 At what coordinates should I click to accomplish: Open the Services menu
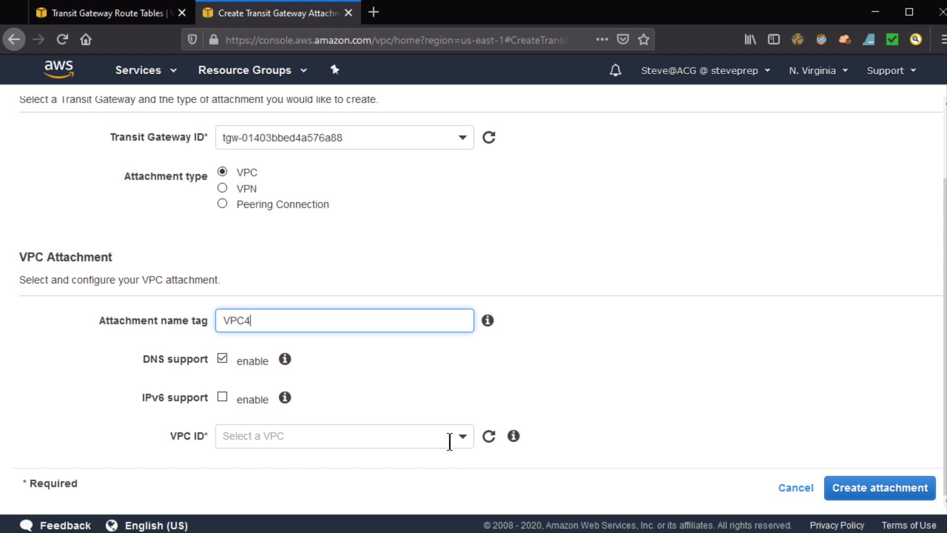[x=146, y=70]
